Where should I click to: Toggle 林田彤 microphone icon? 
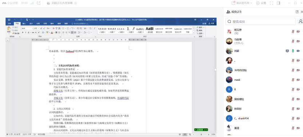click(x=293, y=108)
